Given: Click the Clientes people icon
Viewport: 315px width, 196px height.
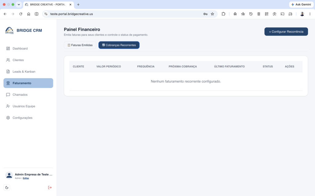Looking at the screenshot, I should click(x=8, y=60).
